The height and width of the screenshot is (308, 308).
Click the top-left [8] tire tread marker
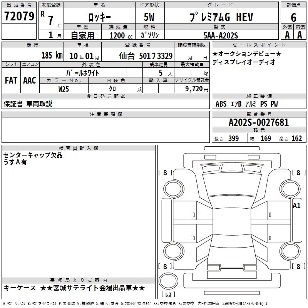[165, 173]
